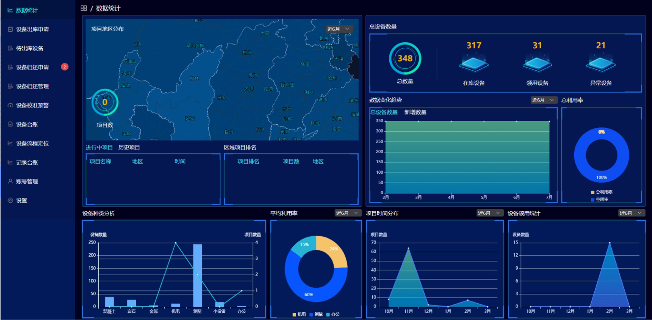Click the 在库设备 platform icon

(474, 64)
